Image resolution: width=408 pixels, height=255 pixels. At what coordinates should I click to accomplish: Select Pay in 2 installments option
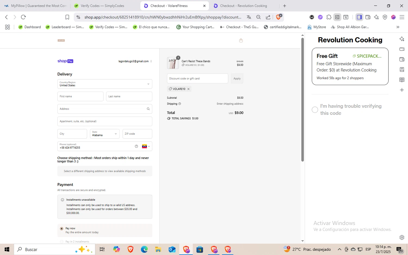point(62,242)
